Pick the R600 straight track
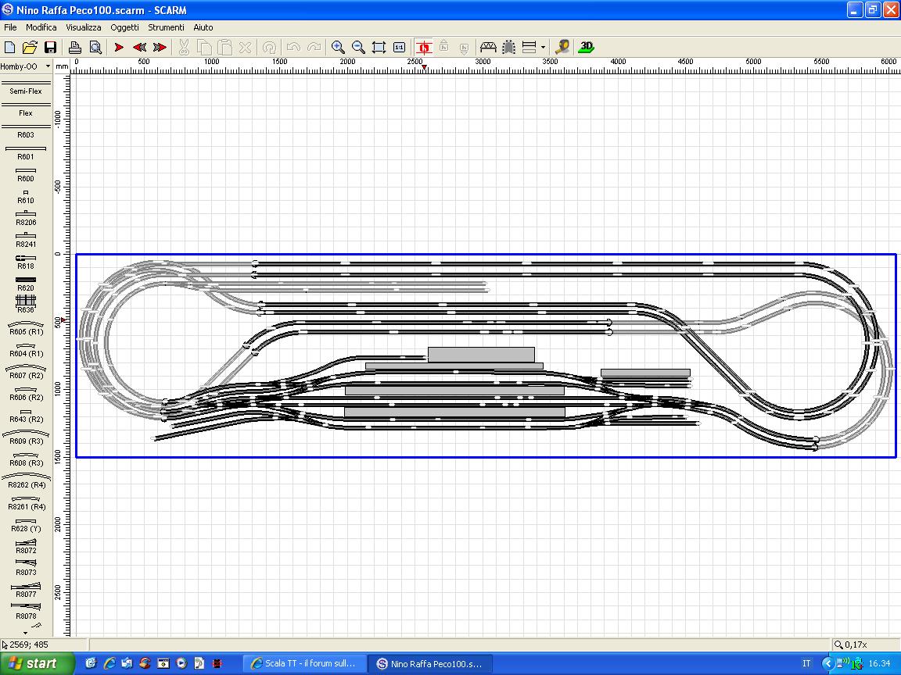This screenshot has height=675, width=901. (x=26, y=174)
